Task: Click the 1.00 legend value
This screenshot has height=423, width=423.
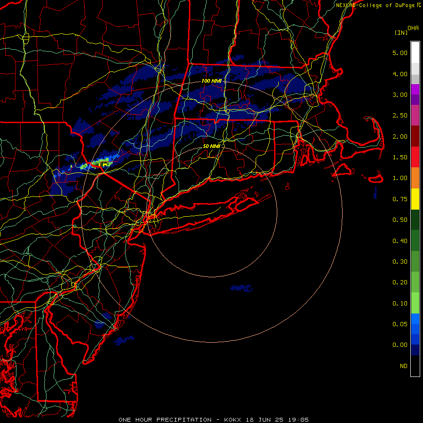Action: click(400, 178)
